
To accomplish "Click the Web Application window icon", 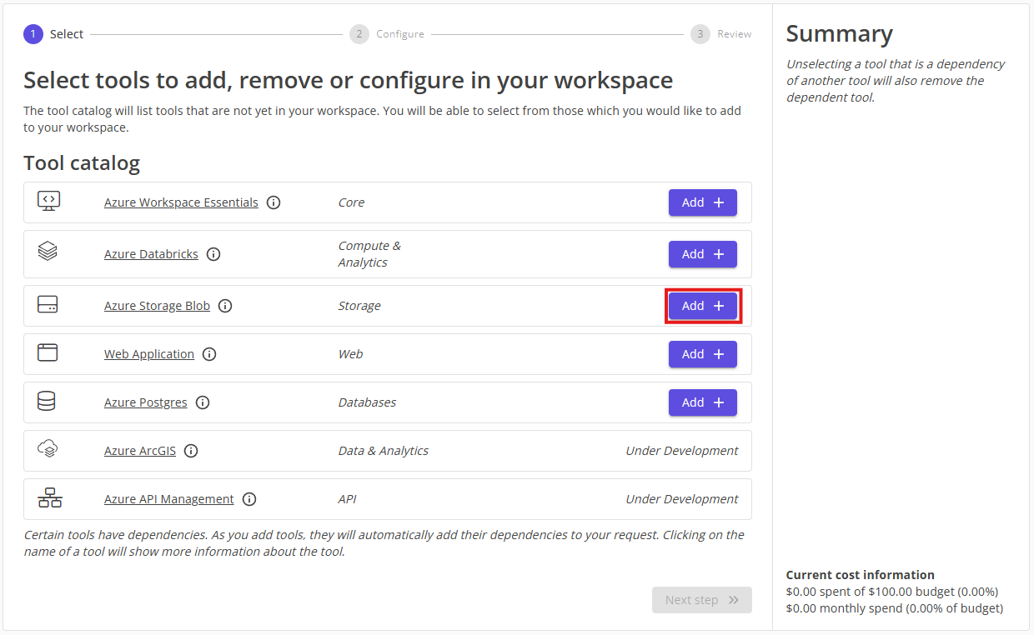I will pos(48,353).
